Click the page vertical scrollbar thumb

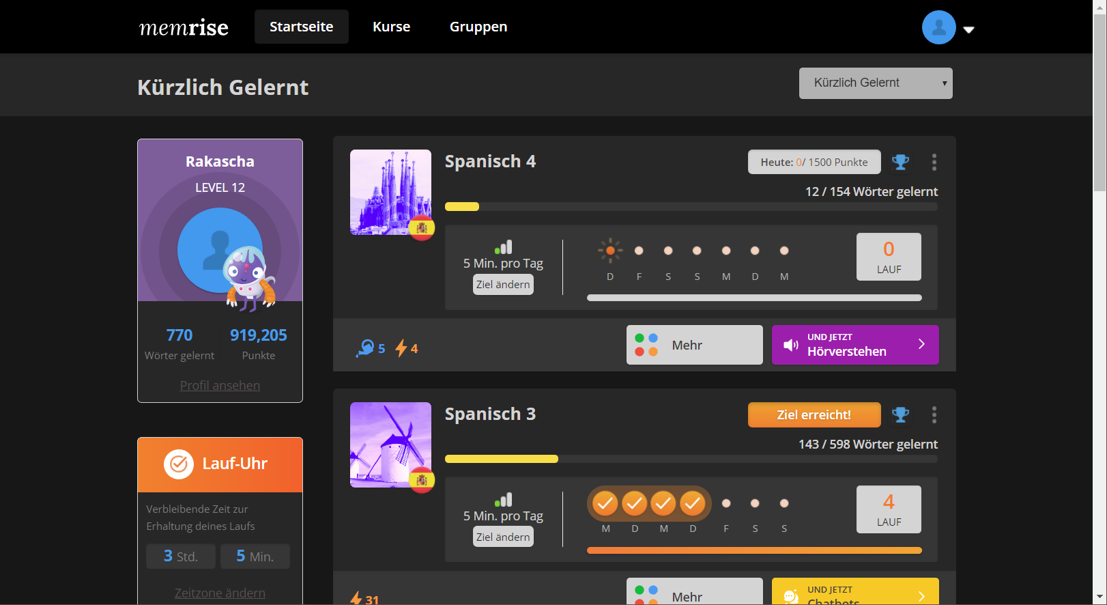pyautogui.click(x=1100, y=102)
